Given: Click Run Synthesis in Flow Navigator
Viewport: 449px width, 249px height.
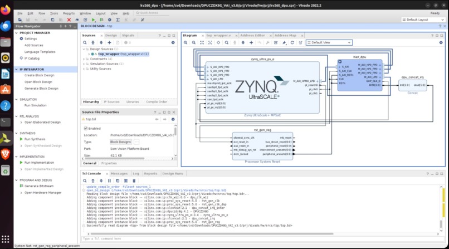Looking at the screenshot, I should [x=35, y=139].
